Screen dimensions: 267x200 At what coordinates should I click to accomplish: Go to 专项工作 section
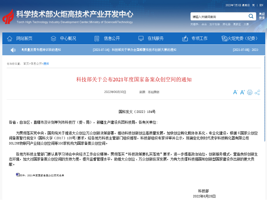coord(200,39)
